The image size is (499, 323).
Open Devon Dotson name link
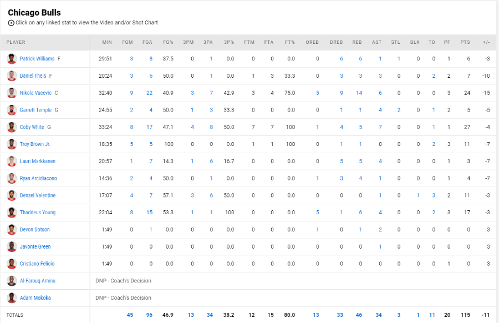coord(35,229)
